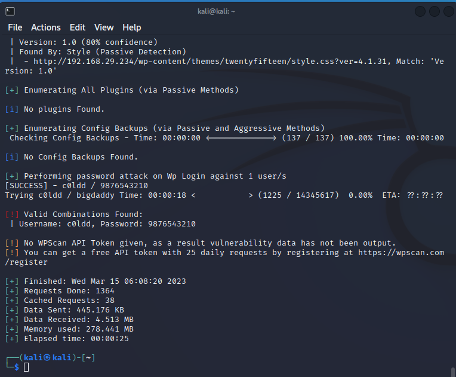Viewport: 456px width, 377px height.
Task: Click the [SUCCESS] c0ldd result line
Action: click(76, 186)
